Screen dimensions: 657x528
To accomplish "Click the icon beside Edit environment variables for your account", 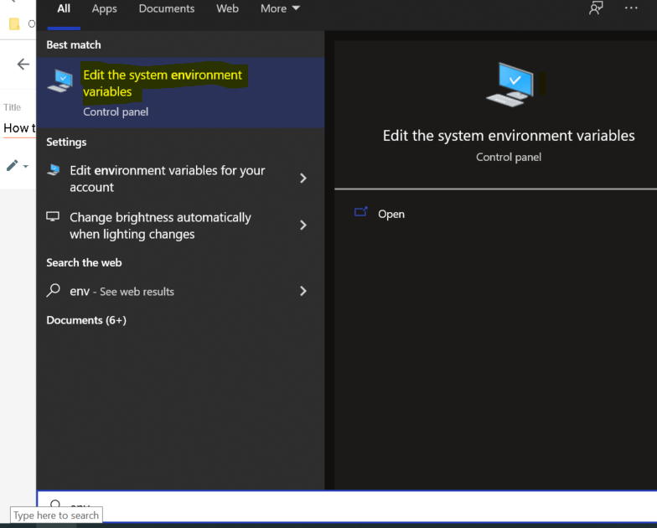I will (x=54, y=169).
